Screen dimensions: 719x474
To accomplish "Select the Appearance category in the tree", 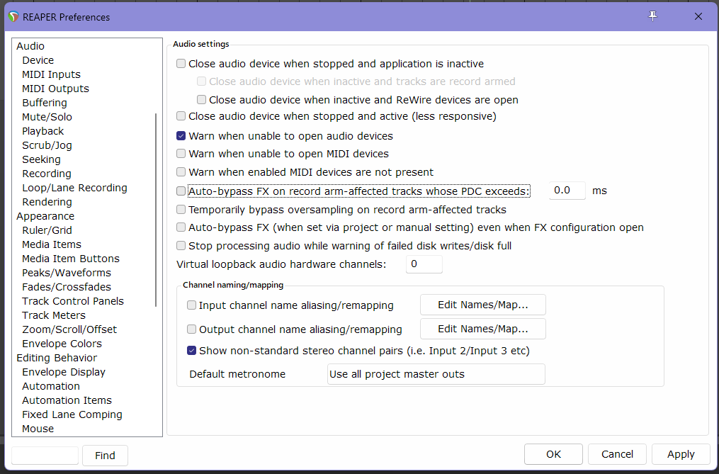I will coord(45,216).
